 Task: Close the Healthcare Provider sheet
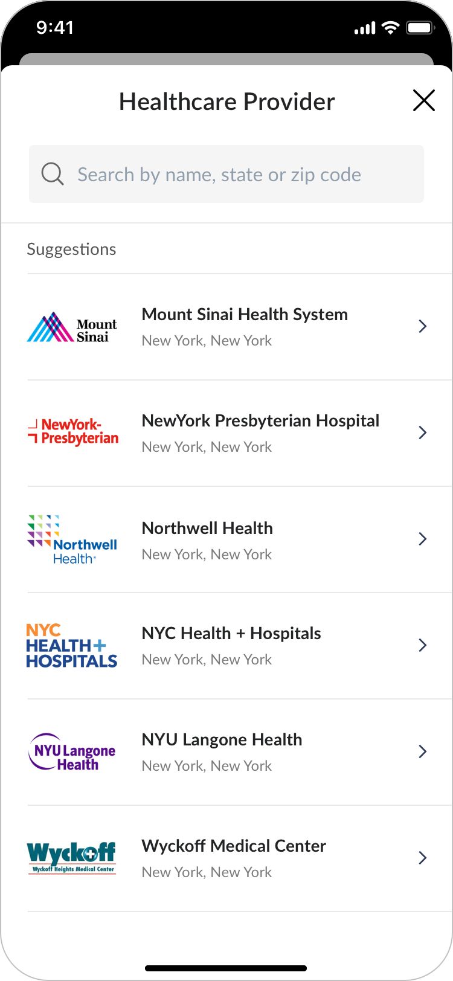(x=424, y=100)
